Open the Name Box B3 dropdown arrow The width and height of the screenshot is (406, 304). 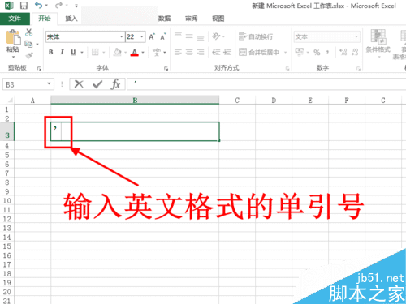pos(49,83)
